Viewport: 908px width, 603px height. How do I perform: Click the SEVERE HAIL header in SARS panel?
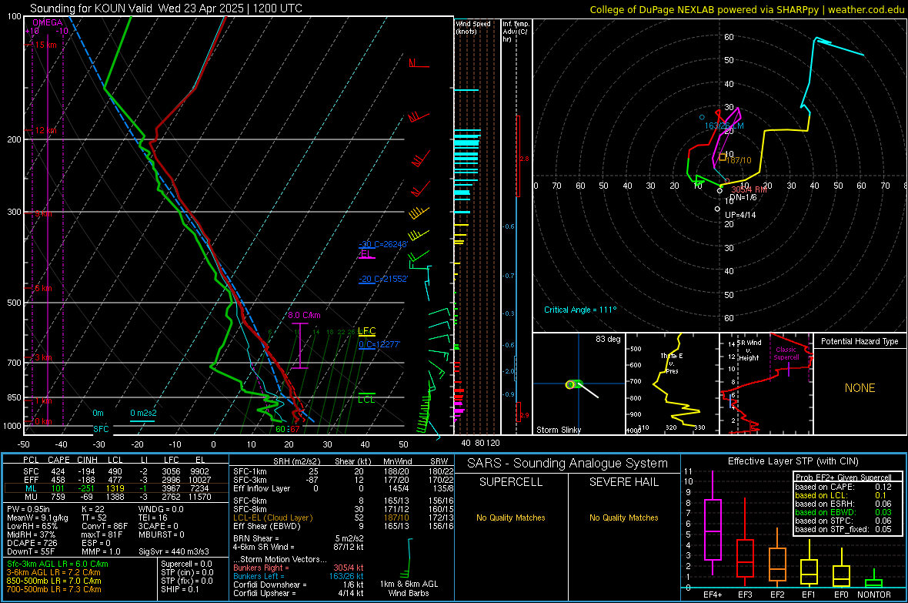coord(623,482)
